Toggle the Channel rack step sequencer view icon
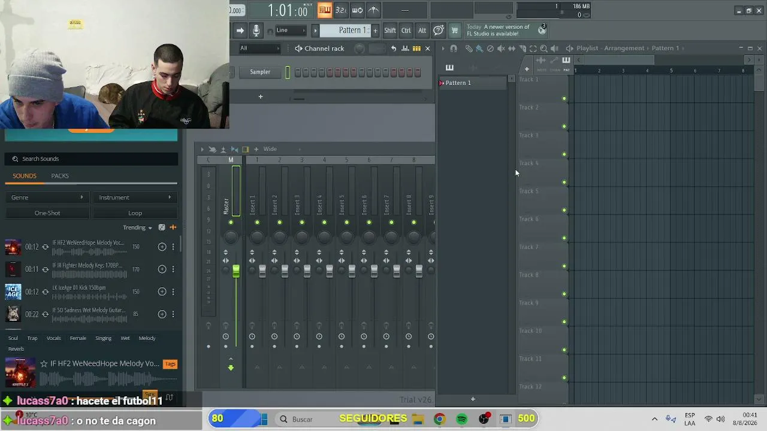The height and width of the screenshot is (431, 767). click(416, 48)
